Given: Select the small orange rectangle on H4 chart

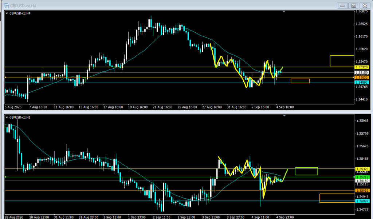Looking at the screenshot, I should coord(300,81).
